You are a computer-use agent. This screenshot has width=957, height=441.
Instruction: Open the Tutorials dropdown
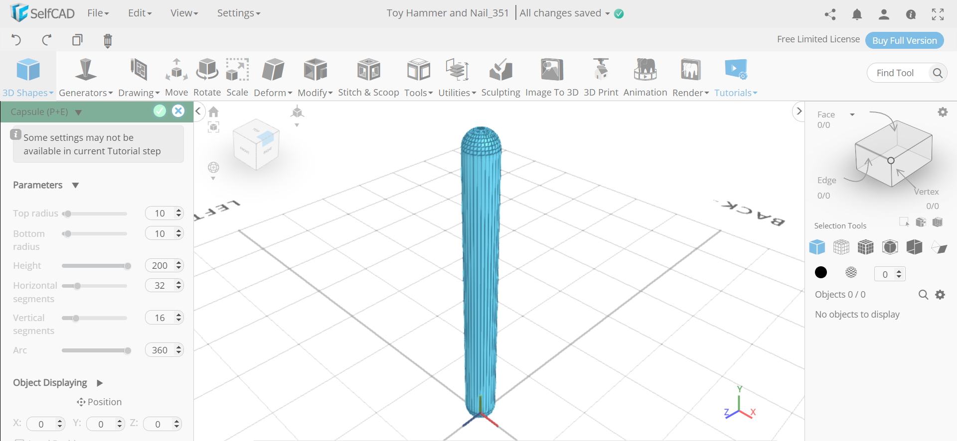[736, 77]
